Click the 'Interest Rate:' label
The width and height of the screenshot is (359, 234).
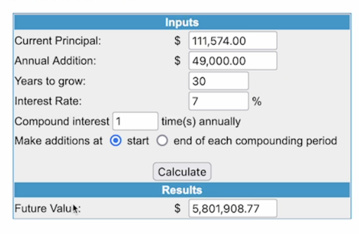48,101
